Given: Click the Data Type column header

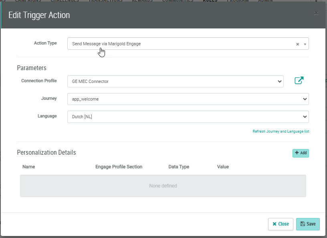Looking at the screenshot, I should click(179, 167).
